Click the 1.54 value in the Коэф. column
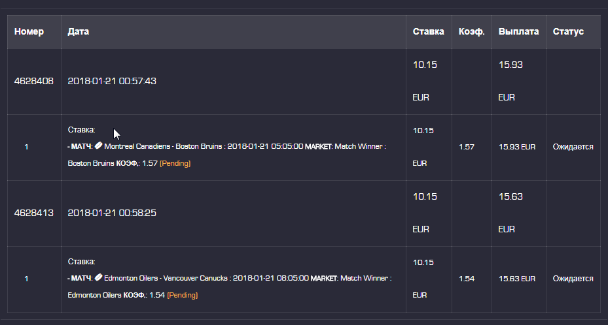 coord(467,279)
